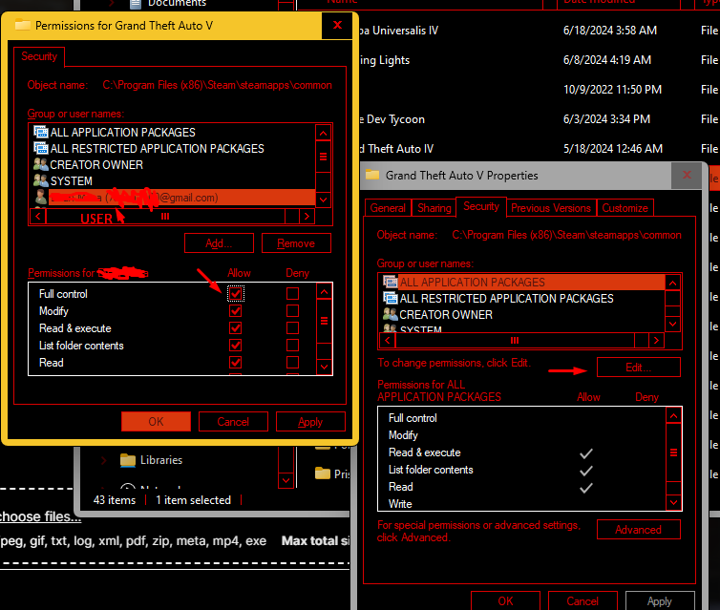The image size is (720, 610).
Task: Click the Edit... button to change permissions
Action: 638,368
